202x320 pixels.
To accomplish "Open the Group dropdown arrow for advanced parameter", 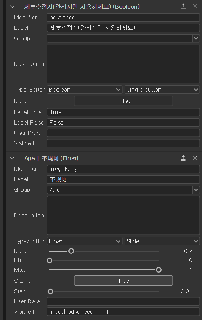I will [196, 38].
